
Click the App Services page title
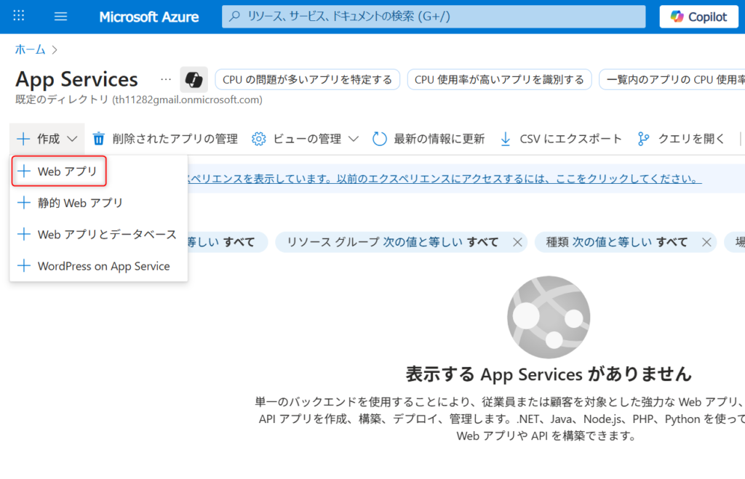(76, 79)
